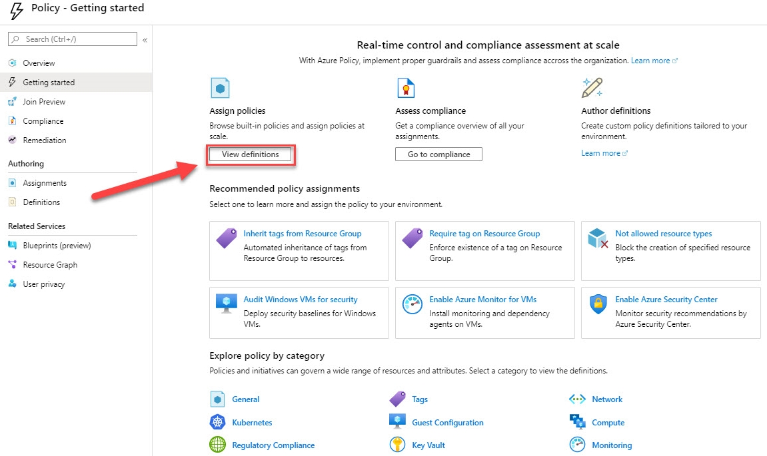Click the Regulatory Compliance globe icon
The image size is (767, 456).
[218, 445]
